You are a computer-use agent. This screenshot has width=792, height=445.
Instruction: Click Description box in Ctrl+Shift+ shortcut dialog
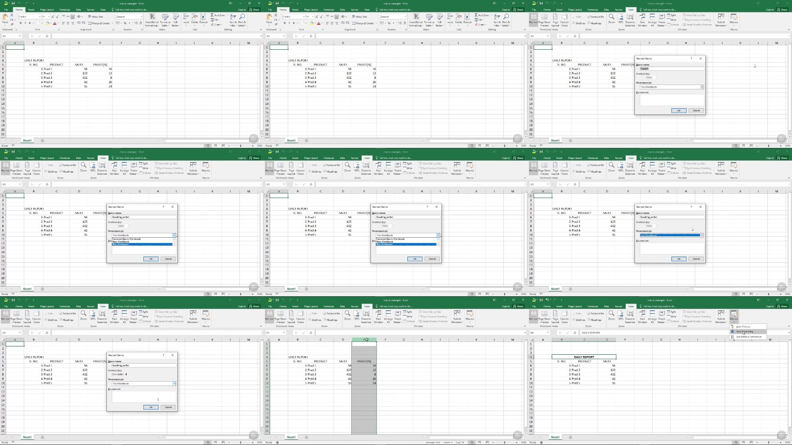[144, 397]
